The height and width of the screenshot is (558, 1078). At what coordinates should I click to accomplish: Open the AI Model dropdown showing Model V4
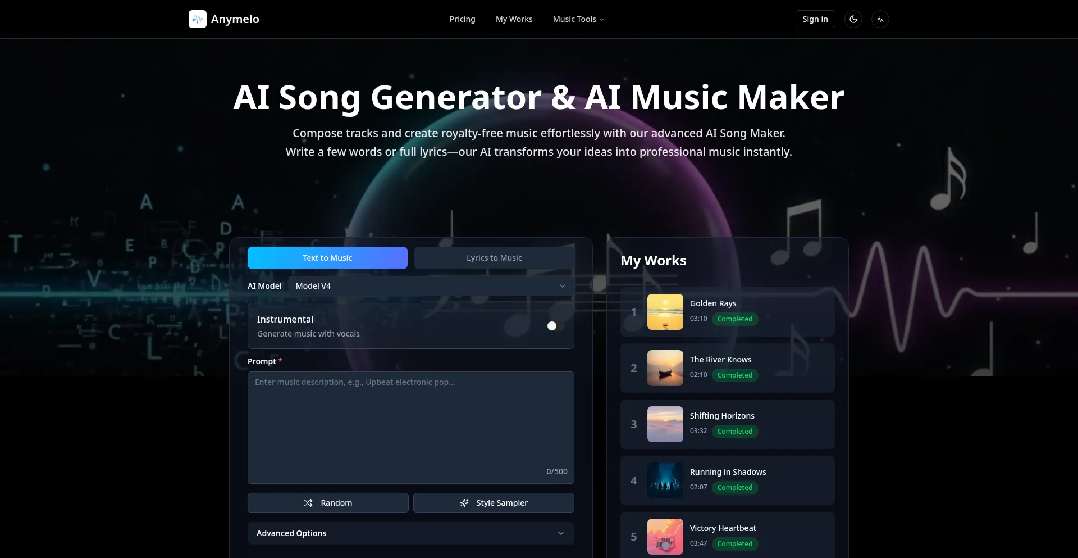click(x=430, y=285)
